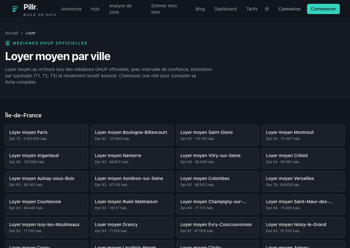Open the Hub menu item
The image size is (350, 248).
(x=95, y=9)
